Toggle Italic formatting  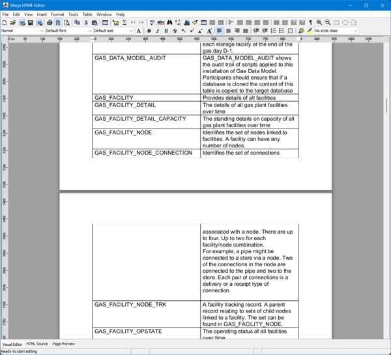[x=158, y=31]
